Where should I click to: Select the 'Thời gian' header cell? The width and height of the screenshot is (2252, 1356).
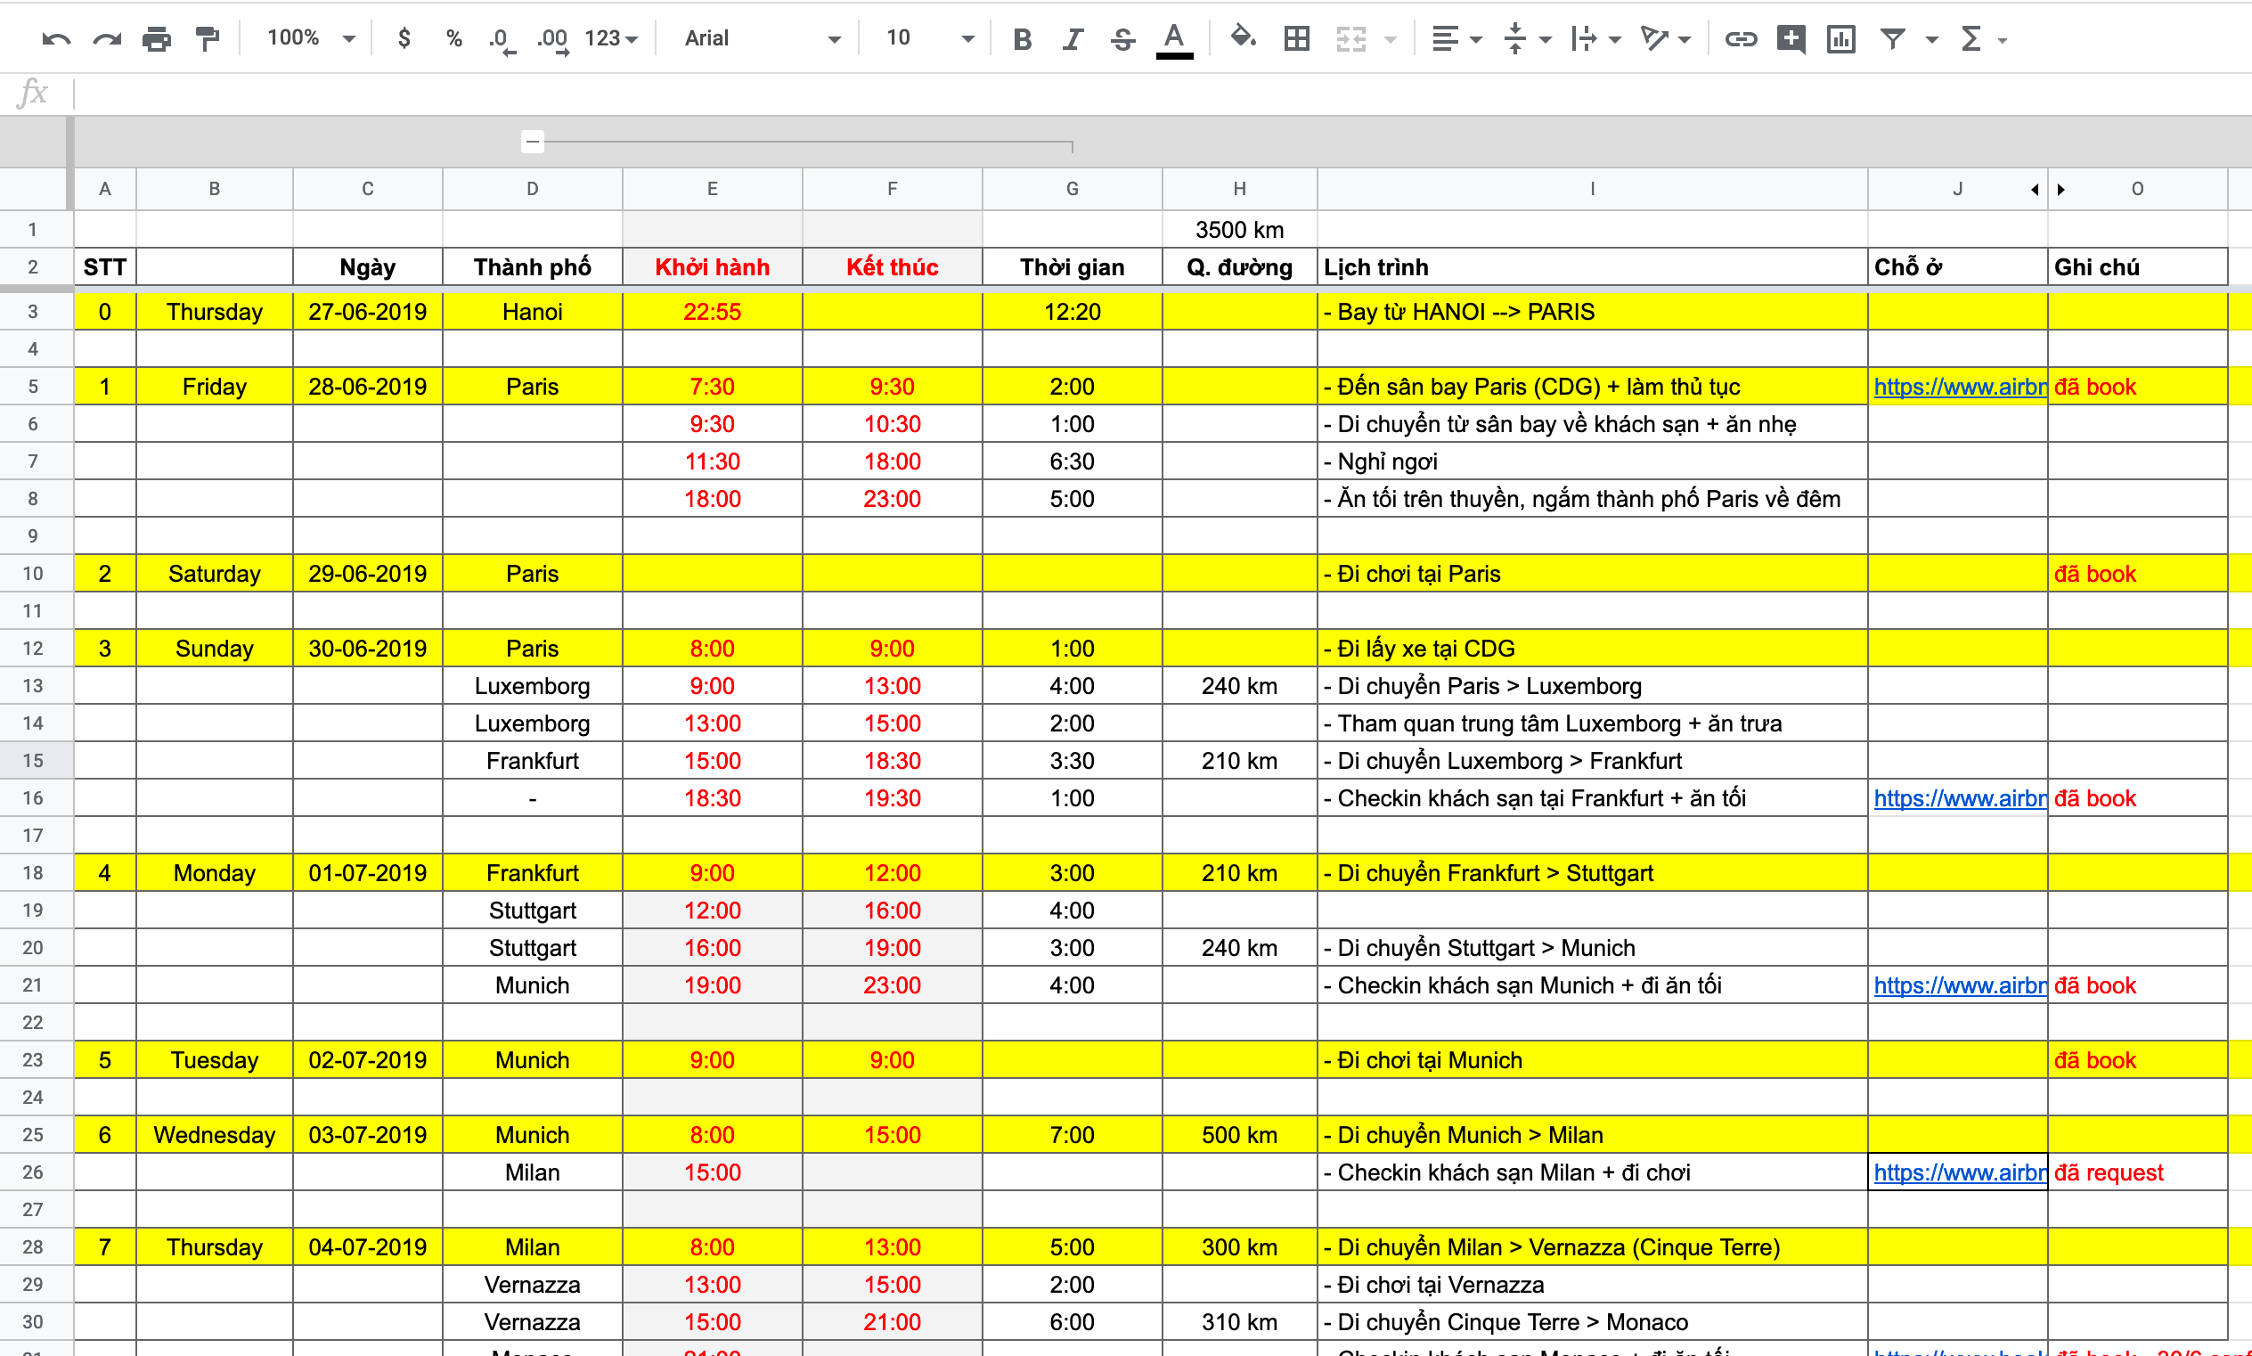point(1072,266)
